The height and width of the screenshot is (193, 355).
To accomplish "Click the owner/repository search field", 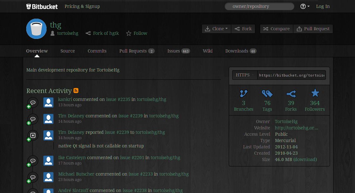I will [x=259, y=6].
